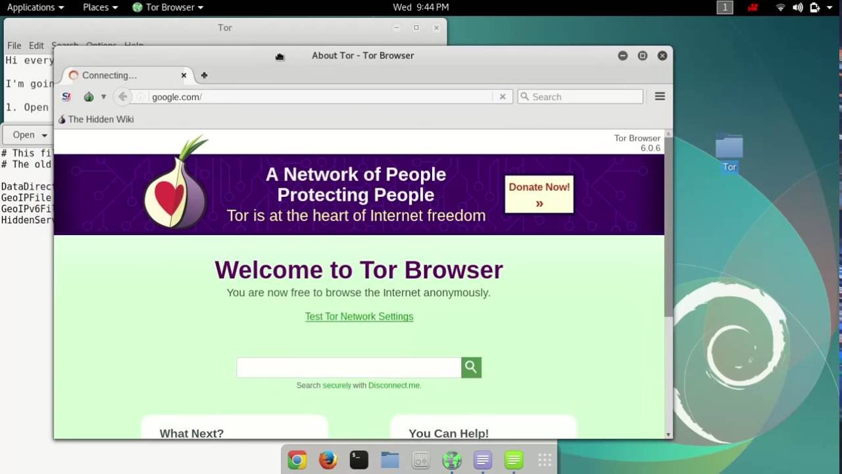Open The Hidden Wiki bookmark

click(x=96, y=119)
